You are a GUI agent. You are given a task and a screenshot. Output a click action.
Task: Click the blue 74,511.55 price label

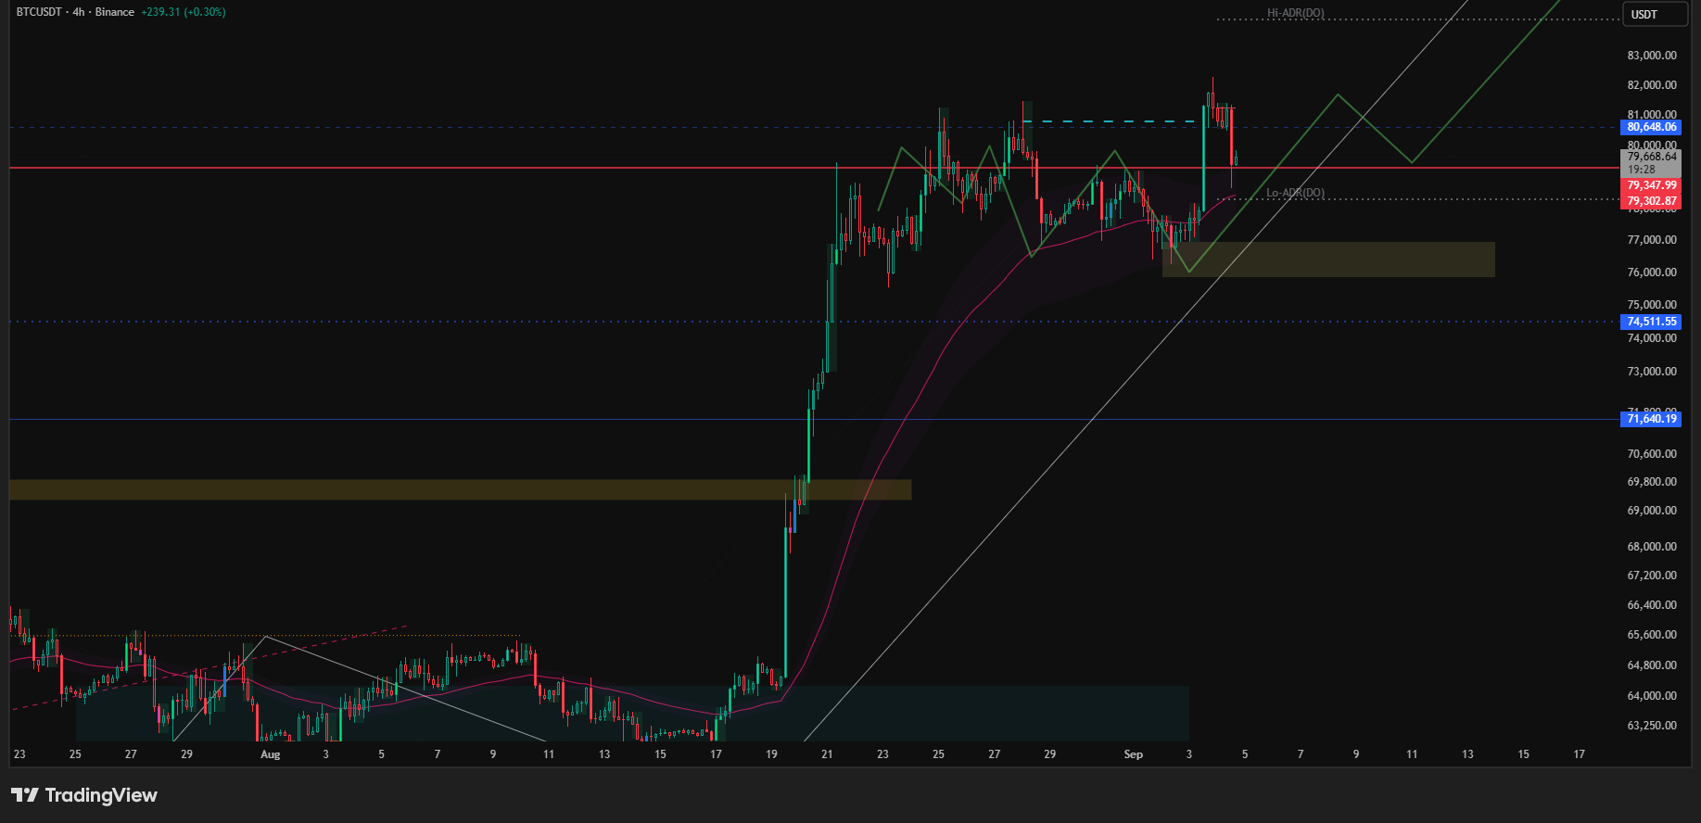pos(1651,322)
